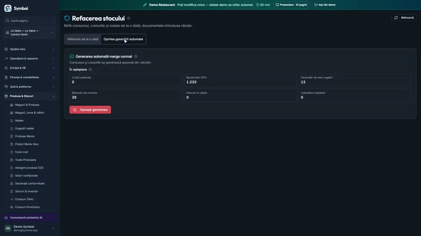Click the Stocuri & inventar icon

pyautogui.click(x=12, y=191)
